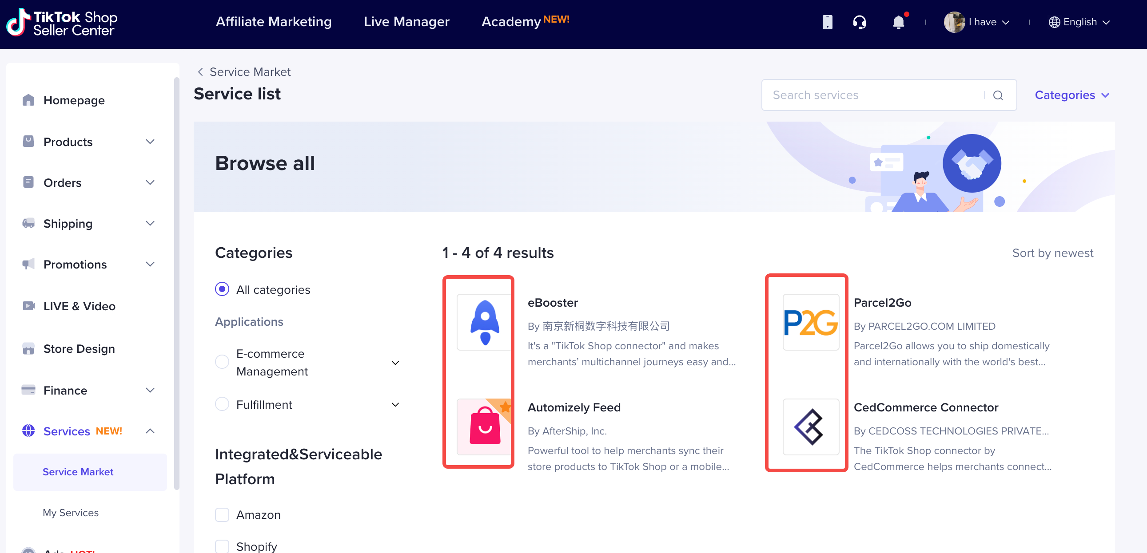
Task: Select Service Market in the sidebar
Action: 90,472
